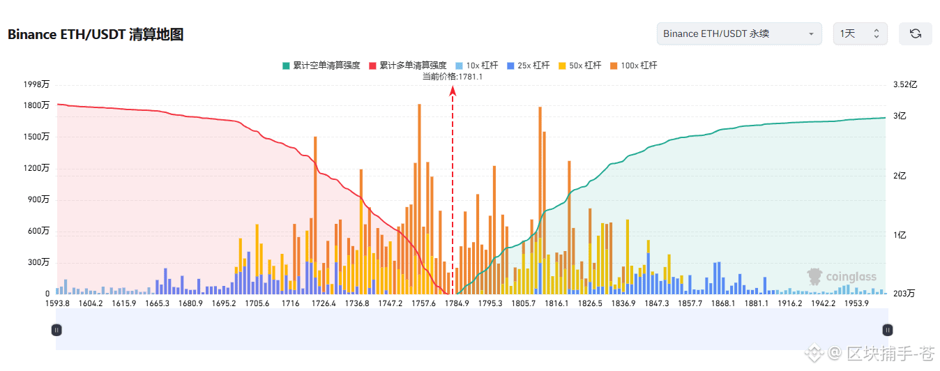Click the left zoom slider handle
940x371 pixels.
[56, 330]
